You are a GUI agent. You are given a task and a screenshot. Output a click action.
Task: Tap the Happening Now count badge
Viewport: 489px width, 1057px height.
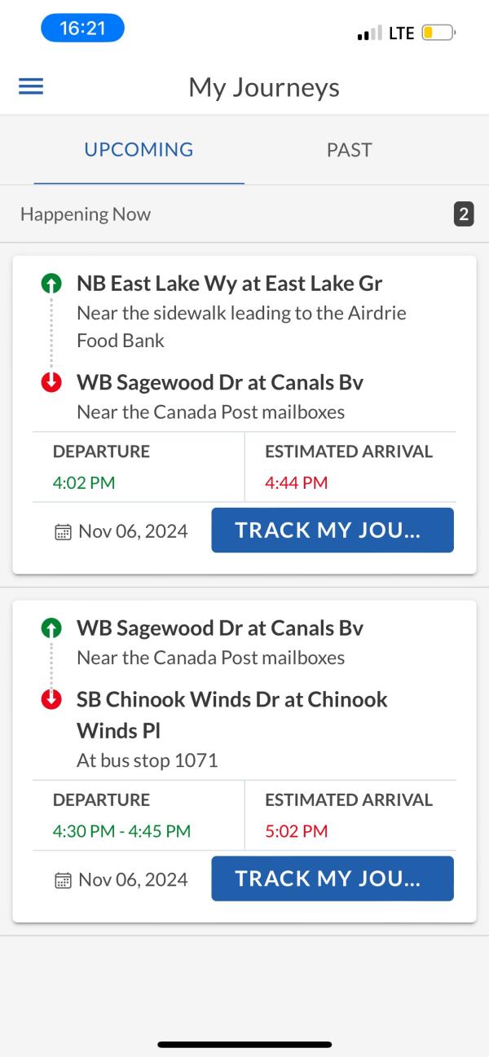click(x=464, y=214)
